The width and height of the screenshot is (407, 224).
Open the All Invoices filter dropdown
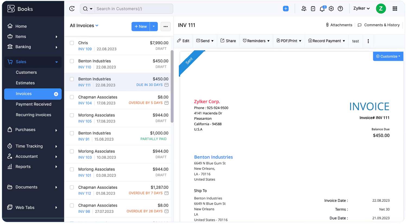click(x=84, y=26)
